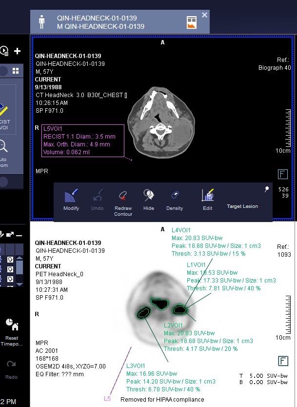
Task: Click the F orientation icon in PET view
Action: click(x=283, y=361)
